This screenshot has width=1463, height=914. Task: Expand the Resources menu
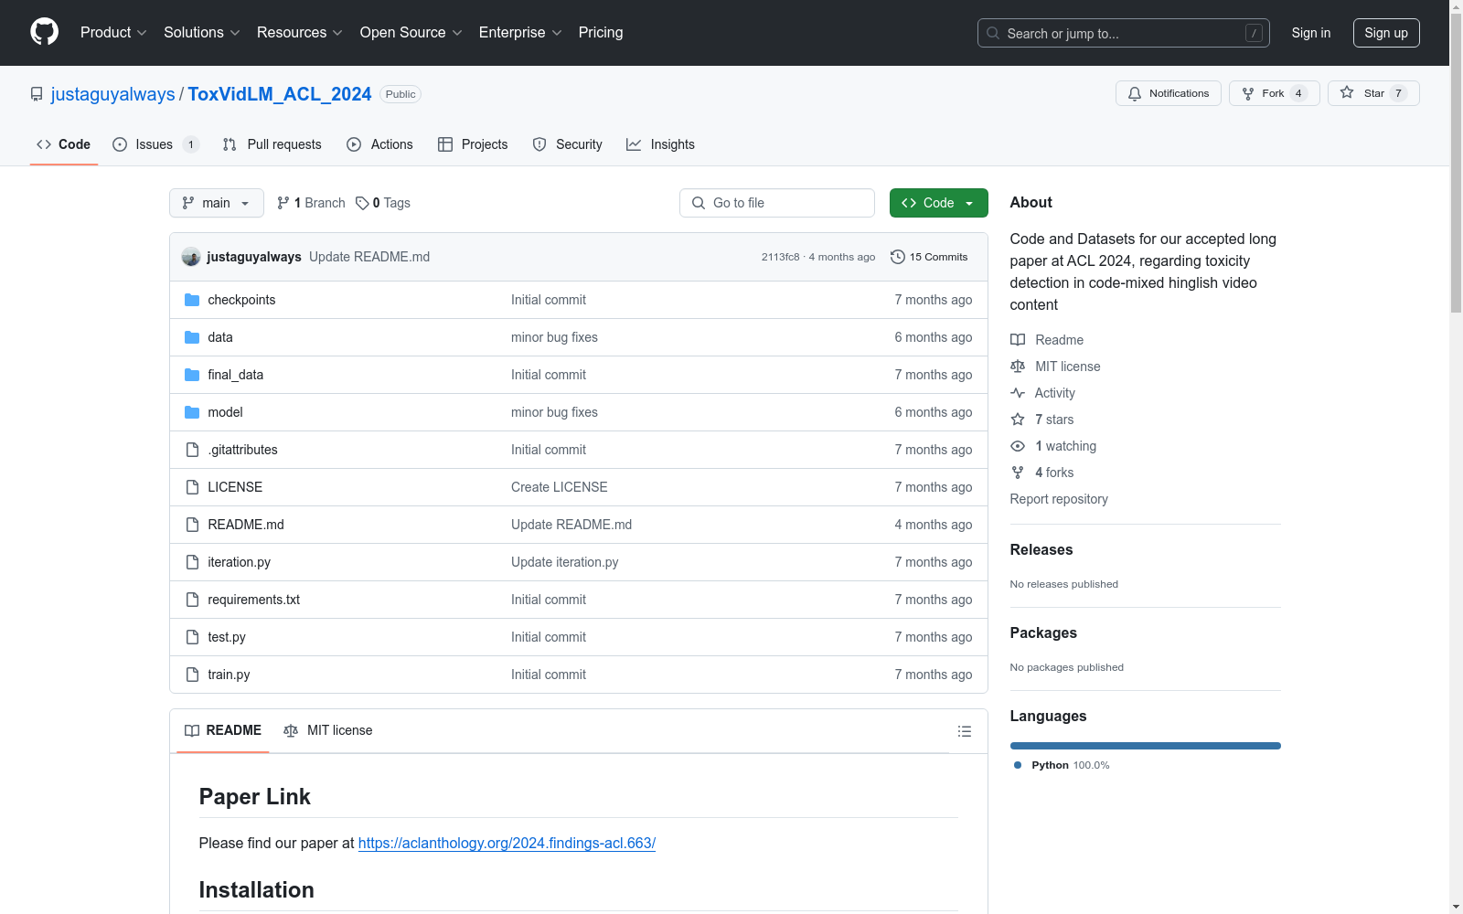coord(300,32)
